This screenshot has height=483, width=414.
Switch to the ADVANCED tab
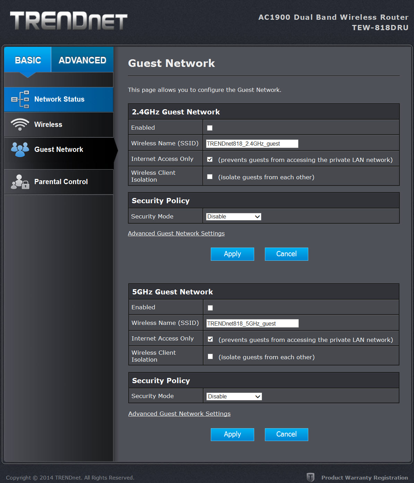point(83,60)
